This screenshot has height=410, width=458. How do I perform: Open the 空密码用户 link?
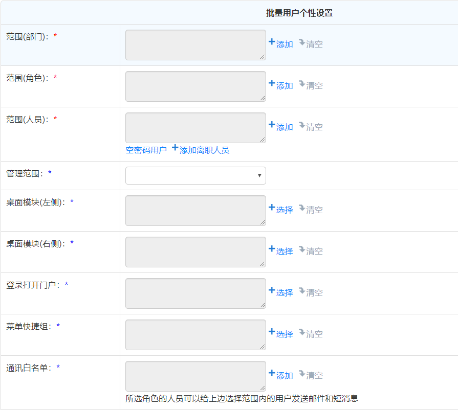(x=146, y=150)
